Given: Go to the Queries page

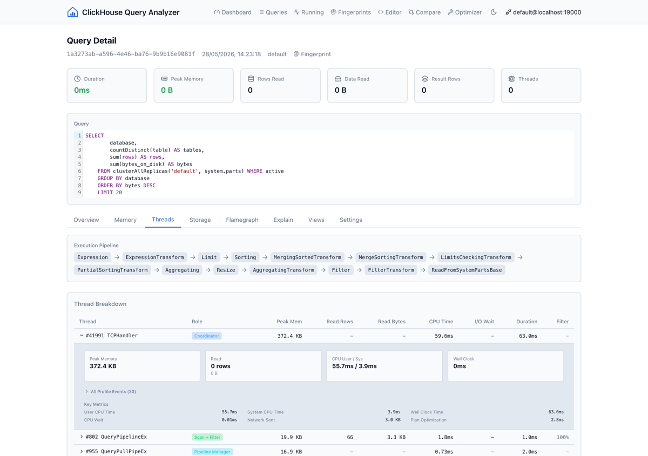Looking at the screenshot, I should [273, 12].
